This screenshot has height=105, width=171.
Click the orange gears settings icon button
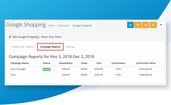pyautogui.click(x=153, y=25)
